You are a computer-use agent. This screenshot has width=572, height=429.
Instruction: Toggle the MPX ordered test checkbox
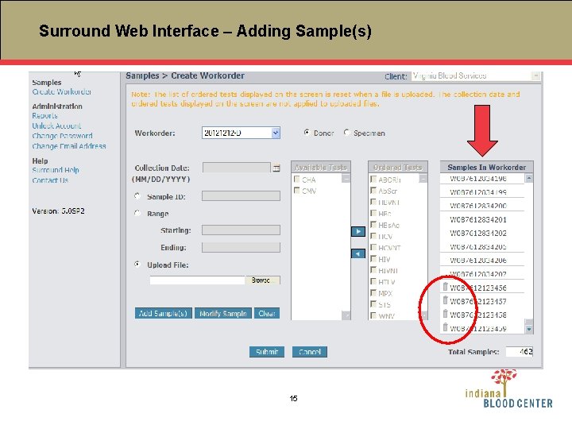pyautogui.click(x=373, y=293)
